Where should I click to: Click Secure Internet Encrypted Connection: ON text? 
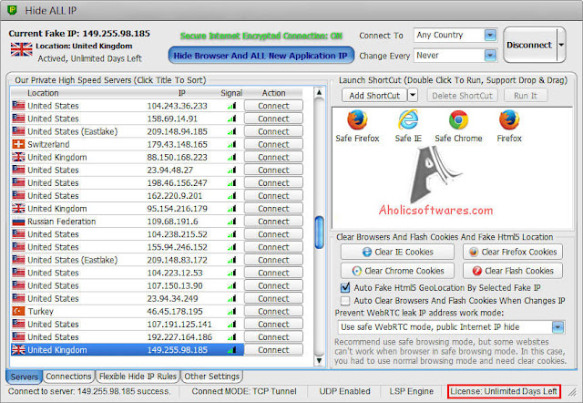click(261, 36)
